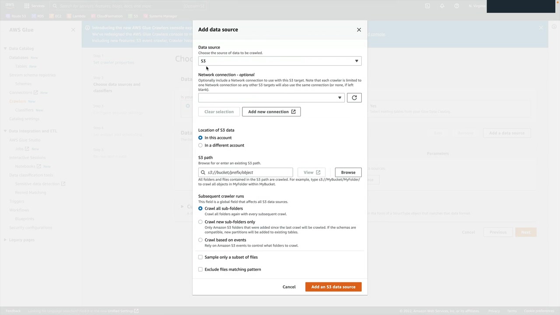Open Stream schema registries in sidebar
The width and height of the screenshot is (560, 315).
click(x=32, y=75)
